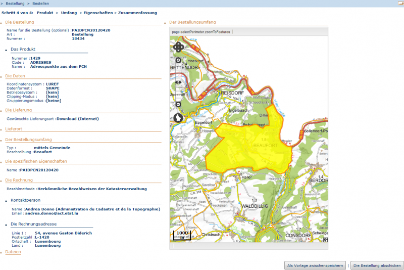Click the 'Die Lieferung' section heading
Image resolution: width=404 pixels, height=270 pixels.
point(18,110)
